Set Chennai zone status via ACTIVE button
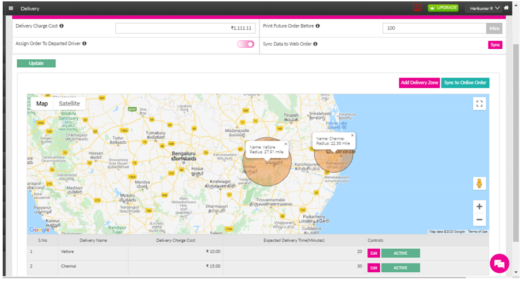This screenshot has width=523, height=285. [x=400, y=268]
